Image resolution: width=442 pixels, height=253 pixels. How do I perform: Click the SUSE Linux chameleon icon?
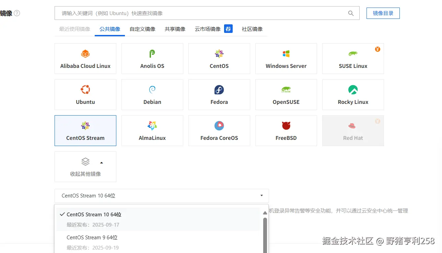pyautogui.click(x=353, y=54)
